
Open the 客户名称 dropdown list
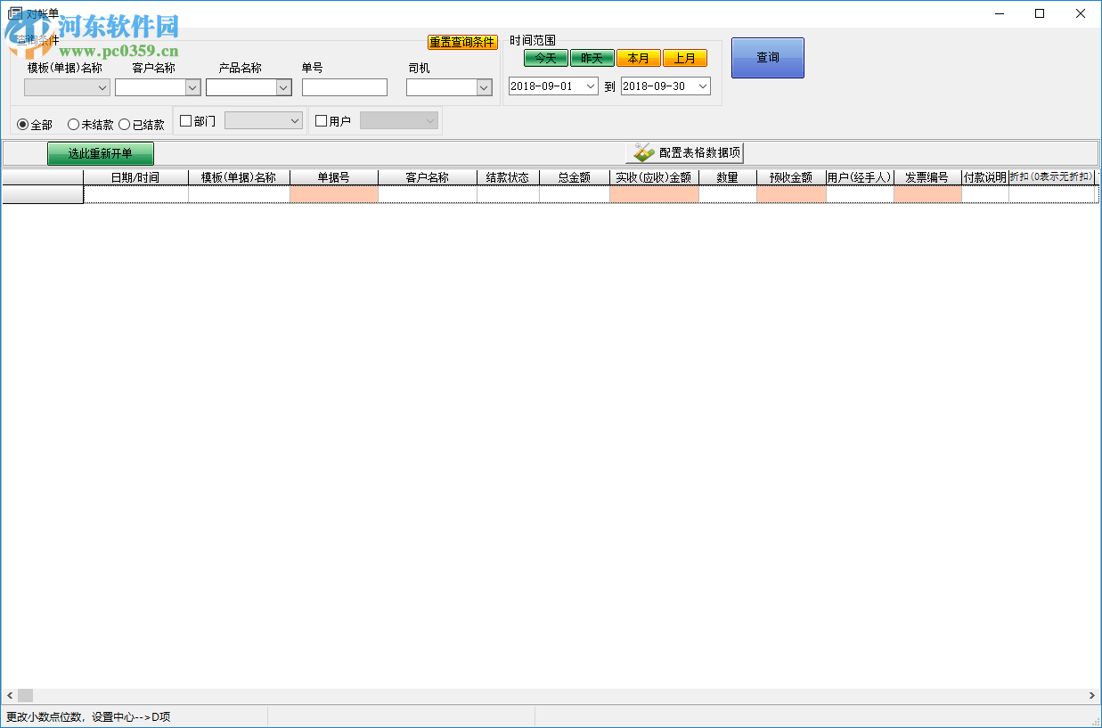pyautogui.click(x=193, y=87)
